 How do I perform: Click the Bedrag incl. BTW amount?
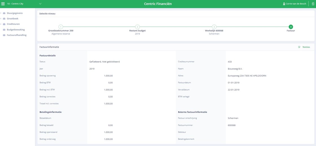tap(108, 90)
